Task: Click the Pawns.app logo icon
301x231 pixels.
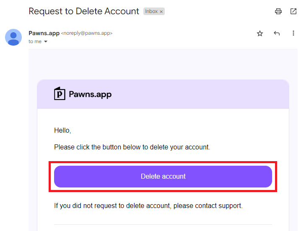Action: click(x=60, y=94)
